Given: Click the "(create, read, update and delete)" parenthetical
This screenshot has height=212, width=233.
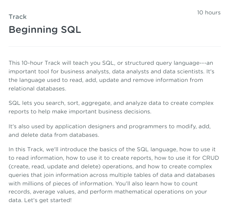Looking at the screenshot, I should click(x=54, y=167).
